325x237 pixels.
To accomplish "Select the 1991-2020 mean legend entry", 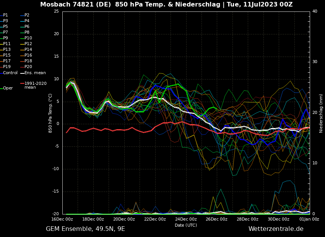I will click(35, 85).
